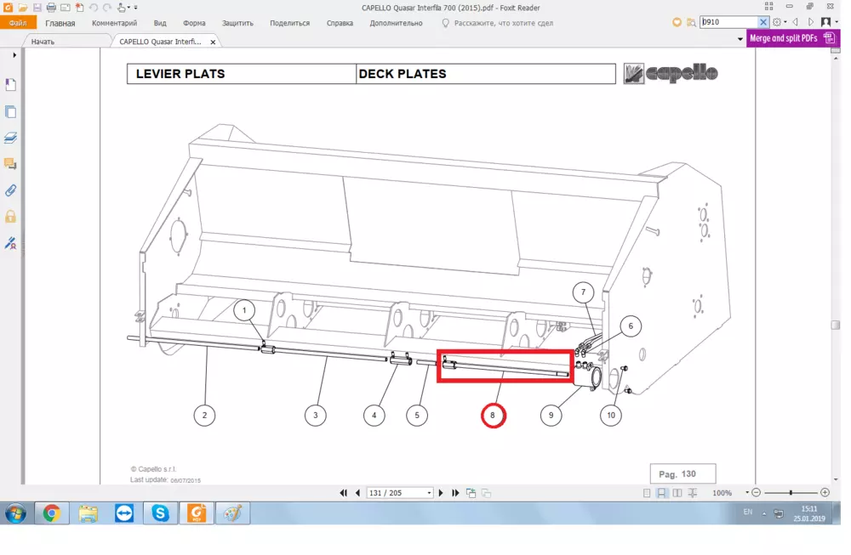Enable single page view mode

(647, 493)
